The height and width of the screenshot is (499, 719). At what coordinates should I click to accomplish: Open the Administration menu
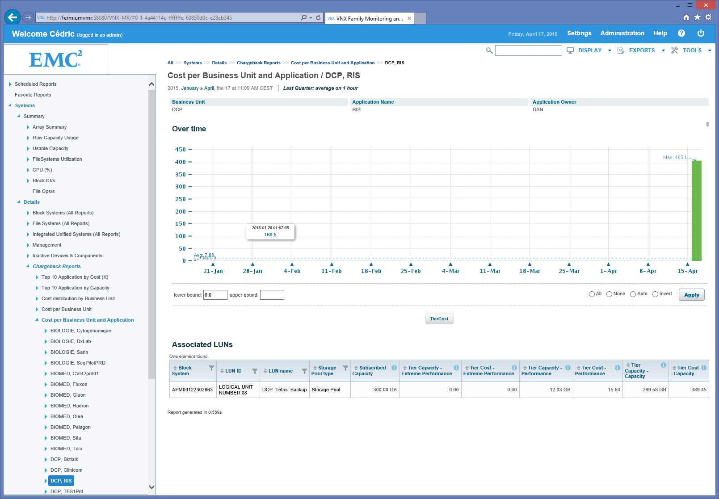pos(622,34)
